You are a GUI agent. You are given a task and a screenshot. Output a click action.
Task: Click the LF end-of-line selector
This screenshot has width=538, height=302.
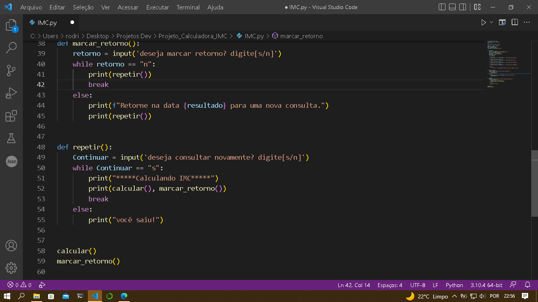pos(436,285)
